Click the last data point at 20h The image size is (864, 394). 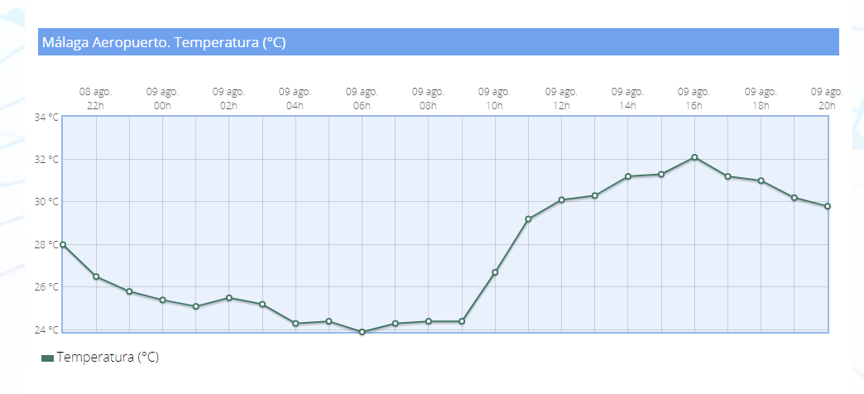point(828,206)
